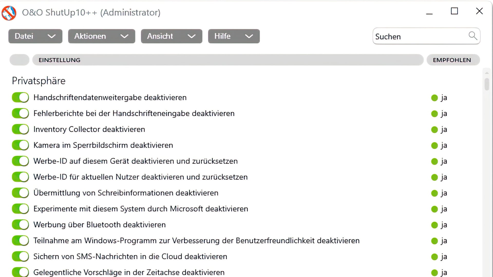The image size is (493, 277).
Task: Maximize the O&O ShutUp10++ window
Action: (x=454, y=11)
